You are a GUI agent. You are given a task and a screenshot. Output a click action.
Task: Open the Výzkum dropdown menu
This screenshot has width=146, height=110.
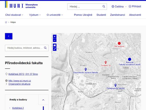(x=35, y=15)
